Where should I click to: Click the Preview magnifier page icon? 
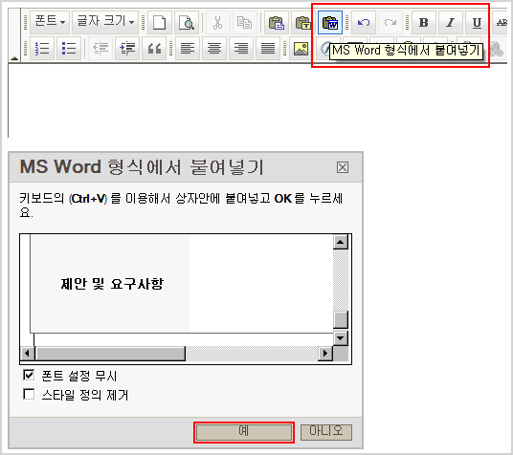187,23
